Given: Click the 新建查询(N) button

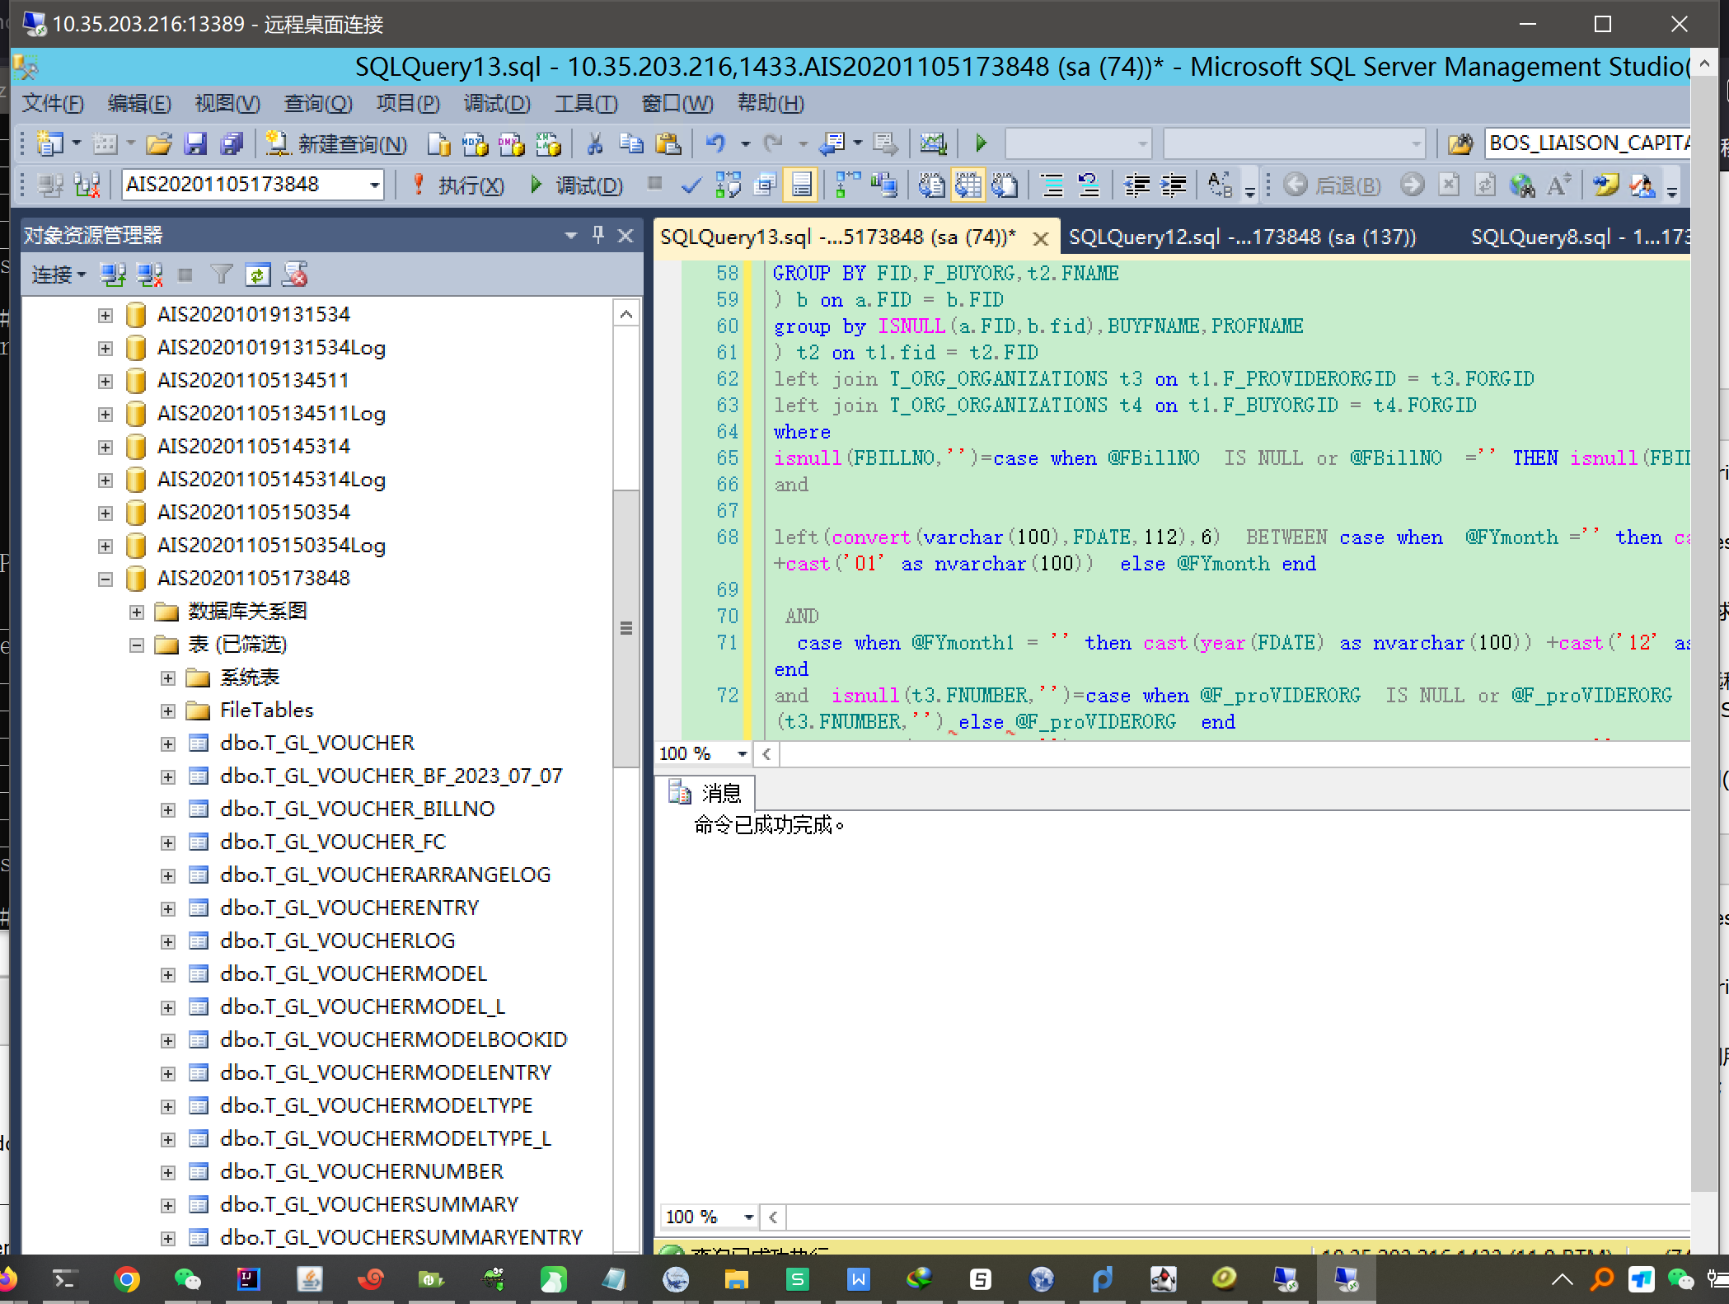Looking at the screenshot, I should (x=338, y=144).
